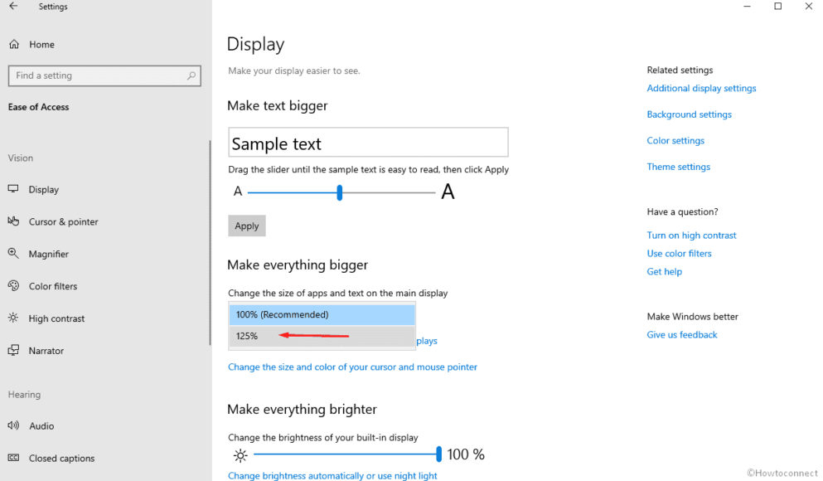Screen dimensions: 823x481
Task: Click the Narrator icon in sidebar
Action: click(x=13, y=350)
